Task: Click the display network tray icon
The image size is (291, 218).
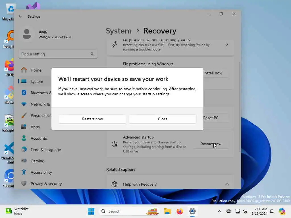Action: [x=237, y=211]
